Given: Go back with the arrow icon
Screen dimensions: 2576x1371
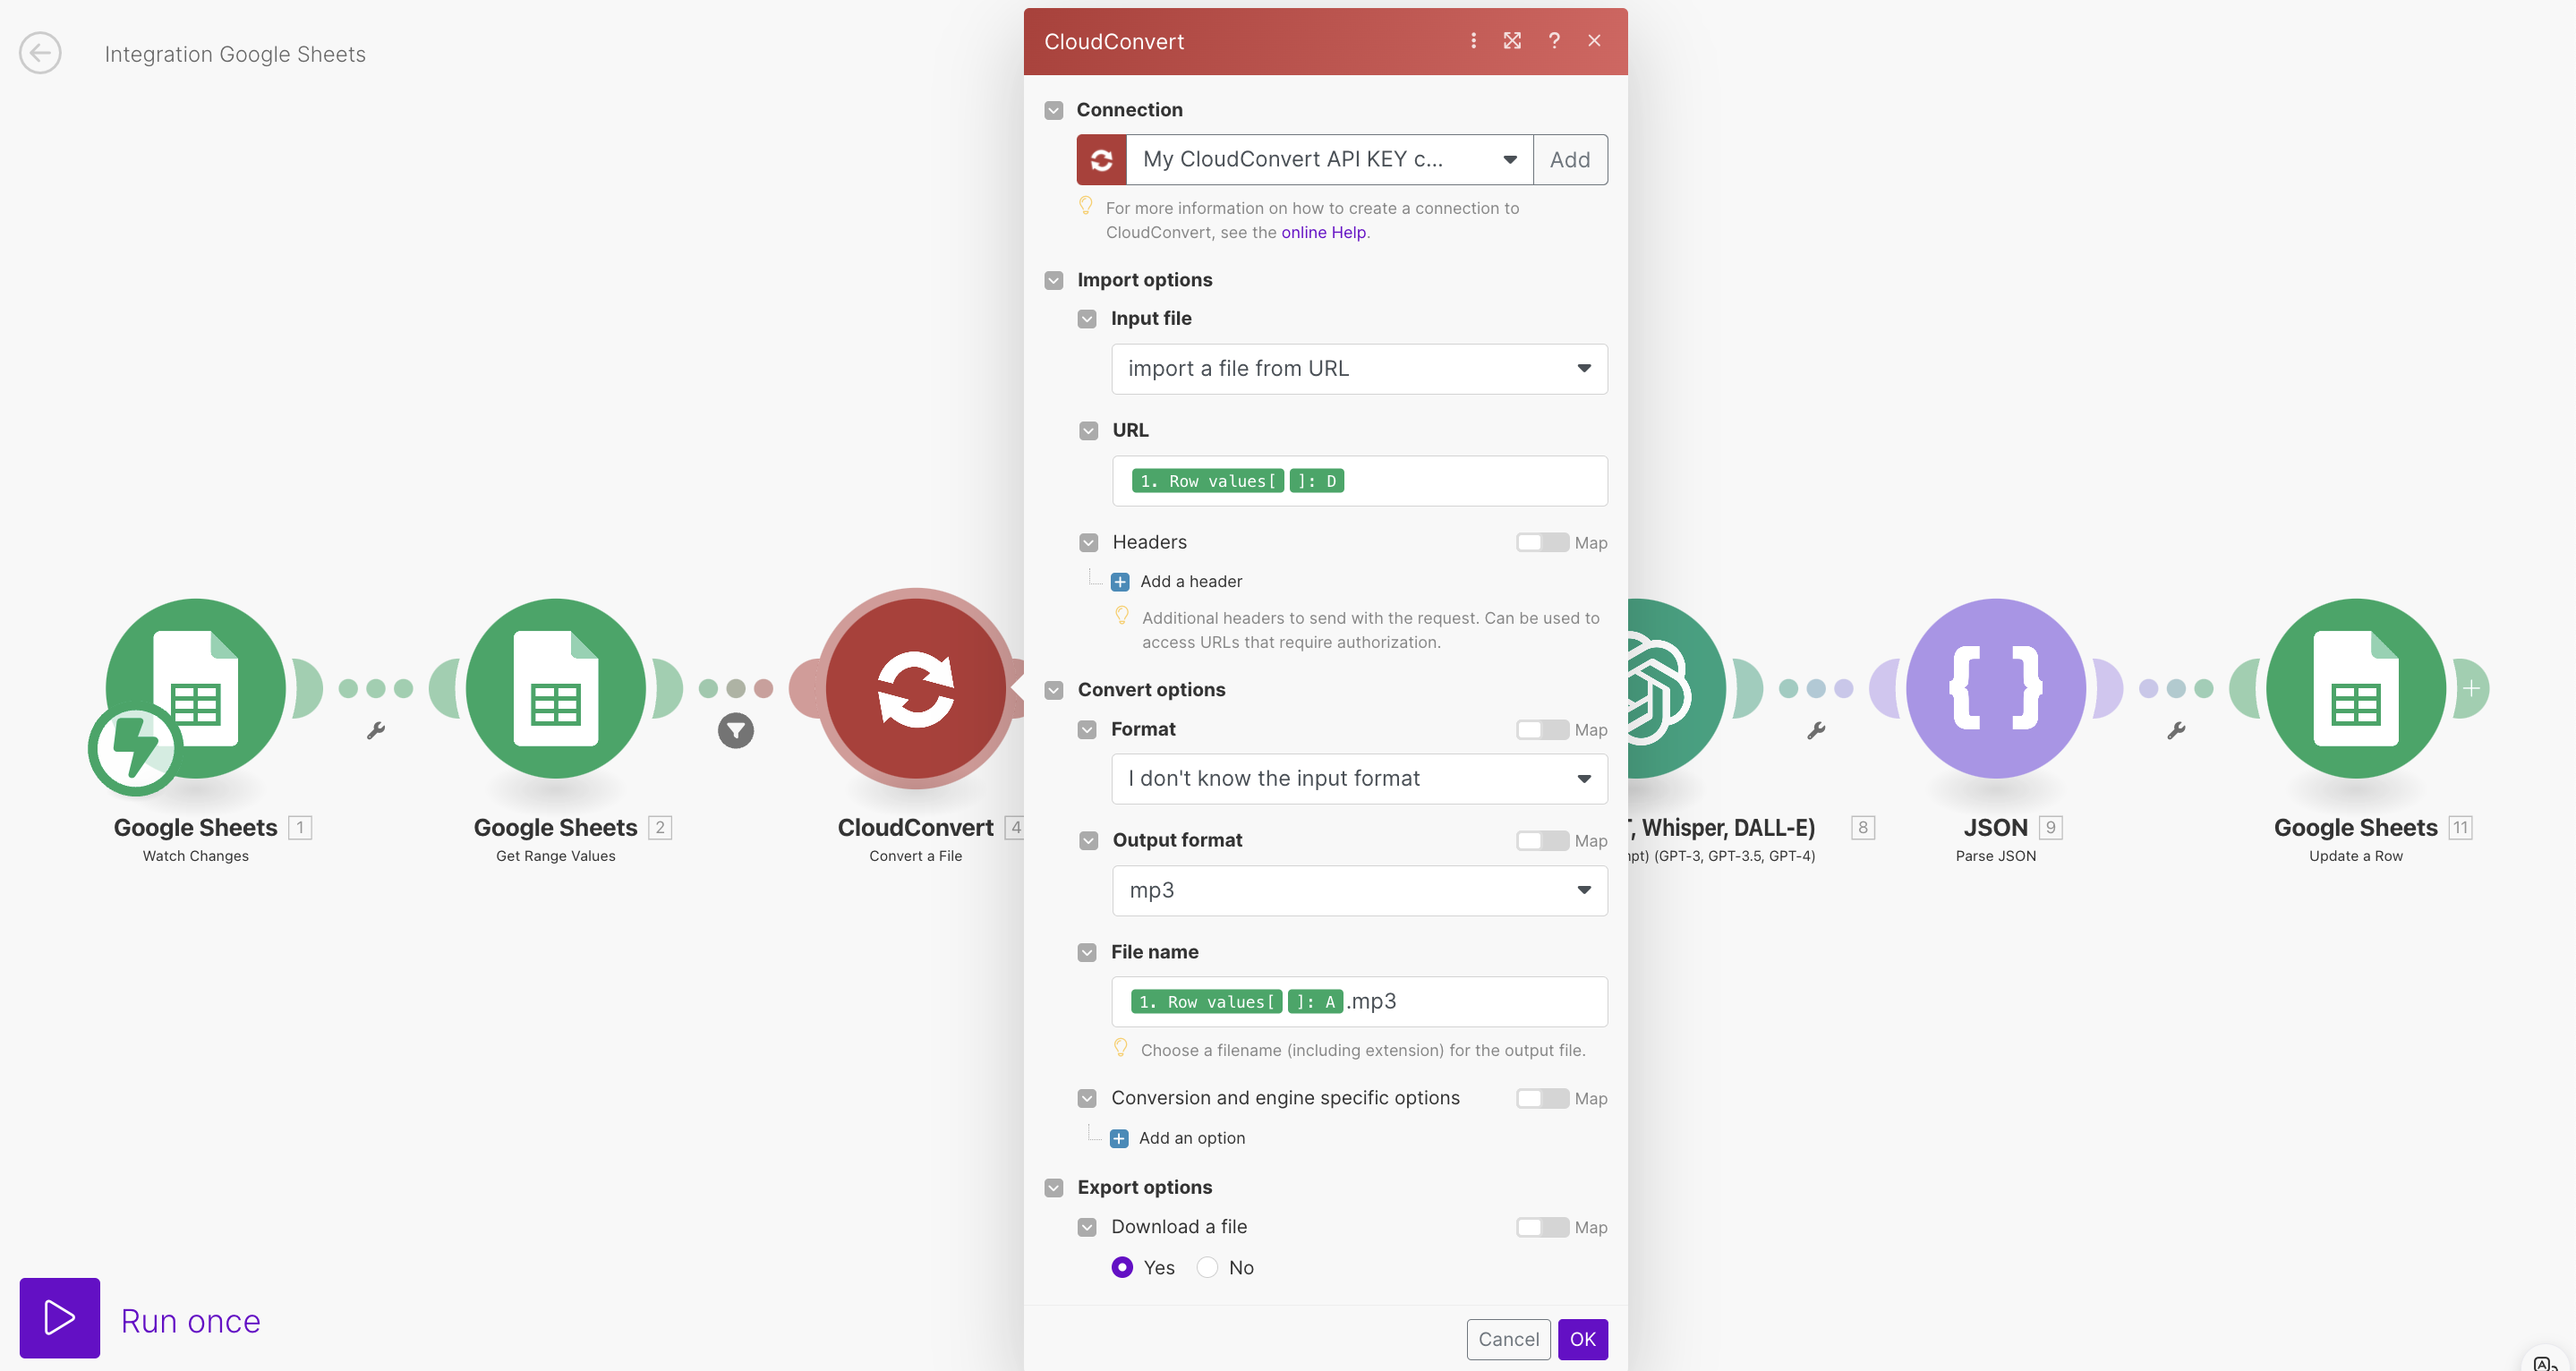Looking at the screenshot, I should click(x=40, y=53).
